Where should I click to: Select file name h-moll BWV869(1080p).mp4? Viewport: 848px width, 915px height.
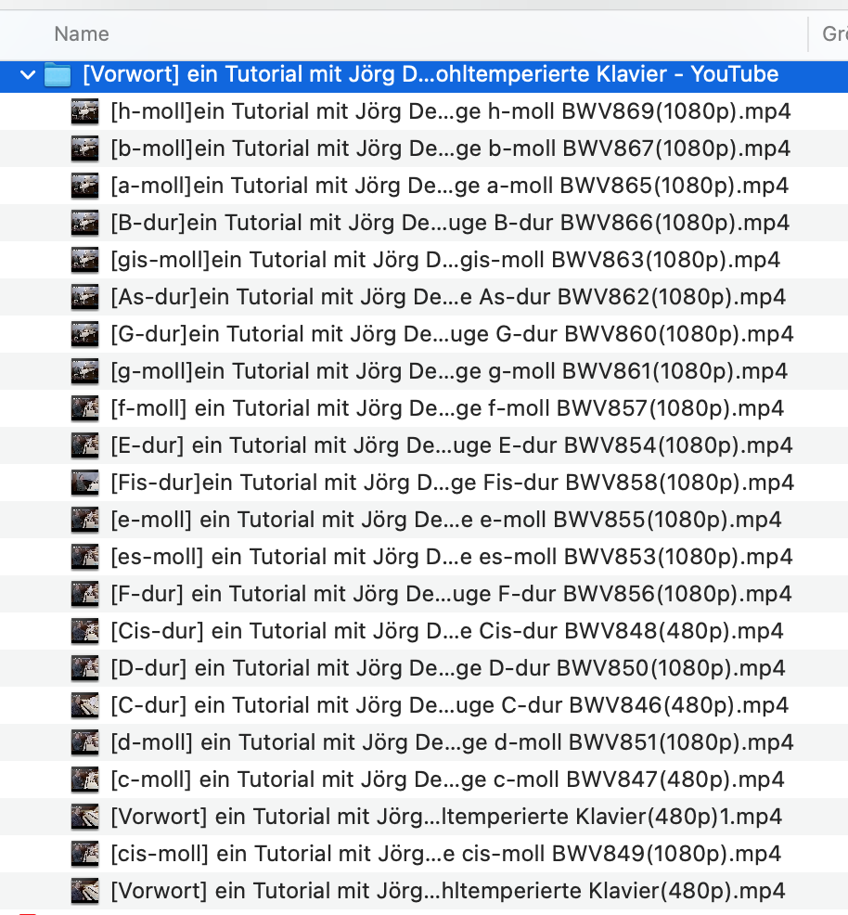click(451, 111)
